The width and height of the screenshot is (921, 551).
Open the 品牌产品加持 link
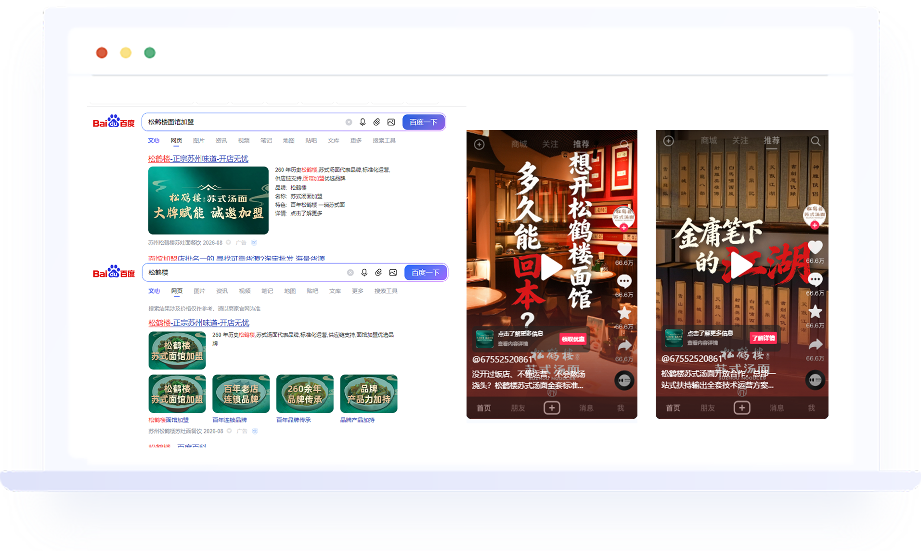(x=357, y=420)
